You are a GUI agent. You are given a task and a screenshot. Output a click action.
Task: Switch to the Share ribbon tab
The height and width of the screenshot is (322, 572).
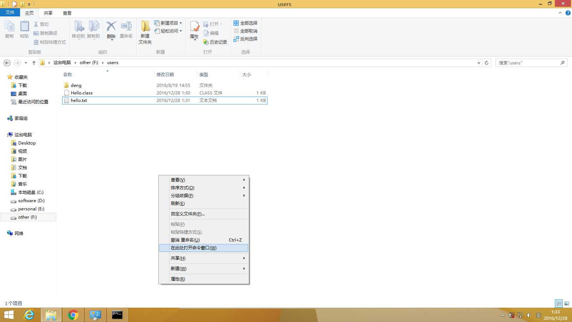point(48,13)
